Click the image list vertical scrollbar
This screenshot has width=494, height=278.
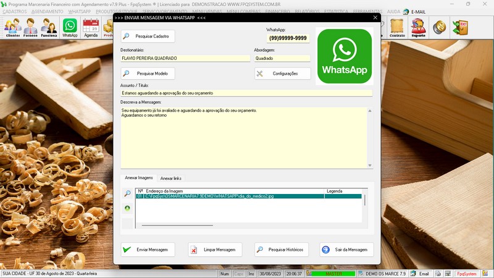[365, 200]
